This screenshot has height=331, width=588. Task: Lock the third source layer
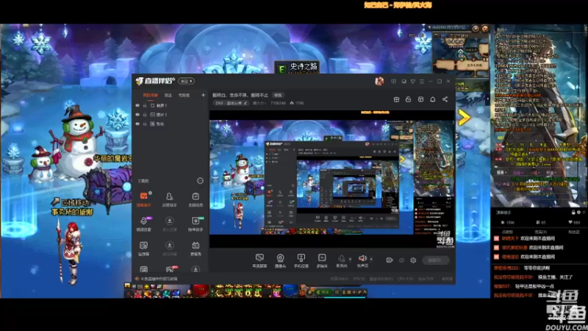(145, 124)
